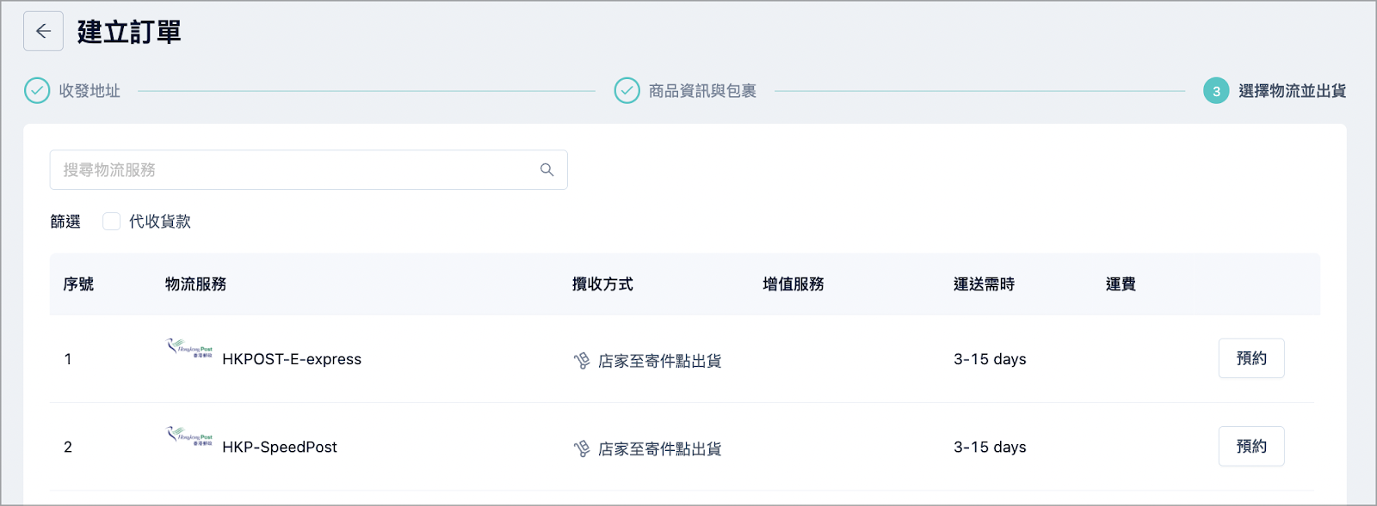Click Hongkong Post logo for HKP-SpeedPost
The width and height of the screenshot is (1377, 506).
click(189, 436)
